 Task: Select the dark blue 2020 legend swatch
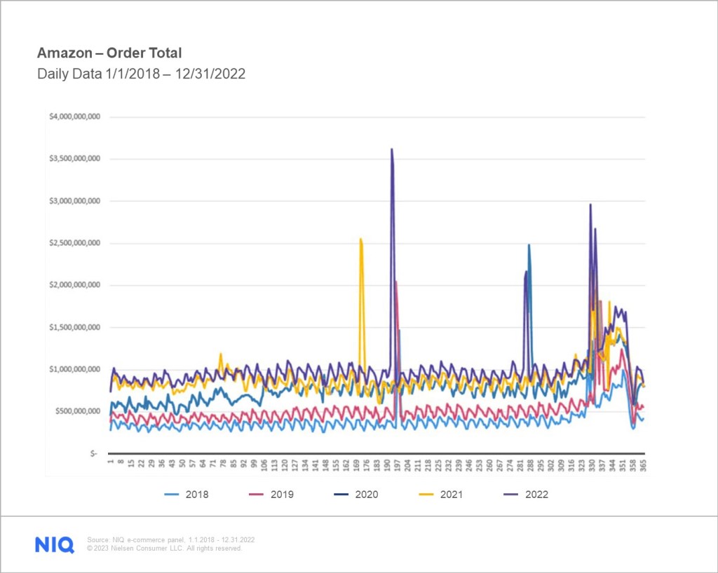341,495
